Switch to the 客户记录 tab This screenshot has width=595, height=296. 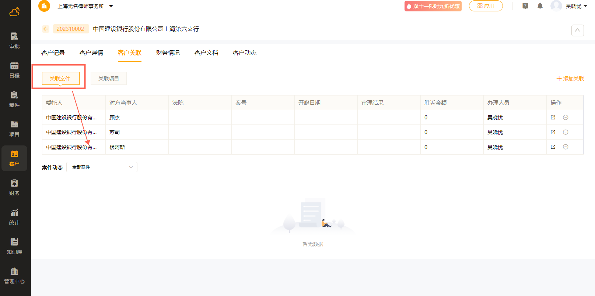point(53,53)
